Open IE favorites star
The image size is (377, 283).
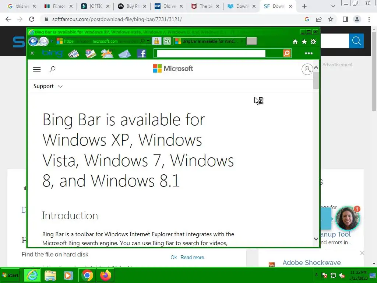tap(304, 42)
